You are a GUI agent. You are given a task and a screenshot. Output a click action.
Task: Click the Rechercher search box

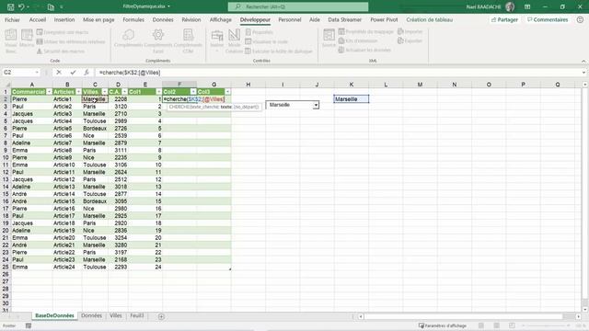pos(298,6)
